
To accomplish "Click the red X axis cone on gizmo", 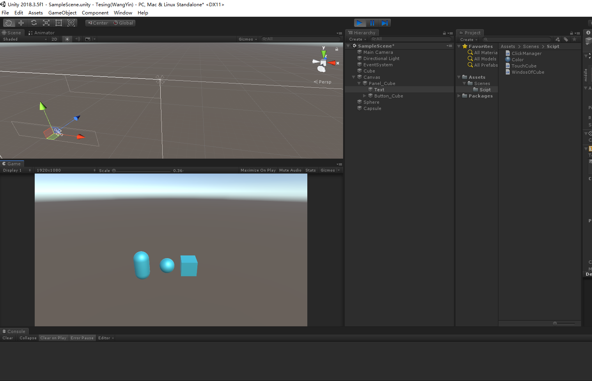I will [x=332, y=63].
